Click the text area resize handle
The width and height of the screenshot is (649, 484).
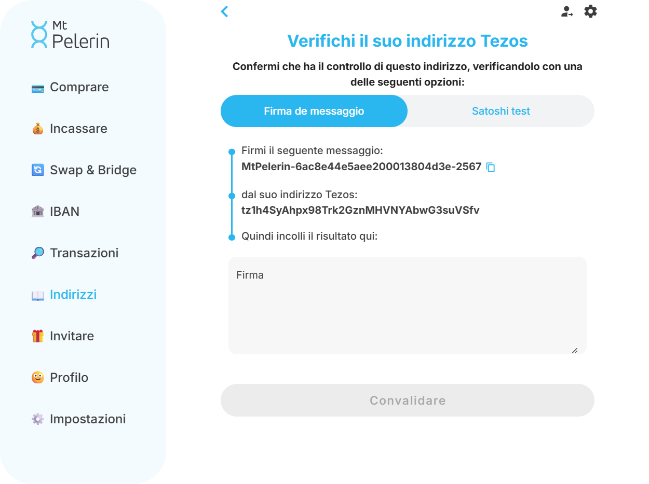click(x=575, y=351)
